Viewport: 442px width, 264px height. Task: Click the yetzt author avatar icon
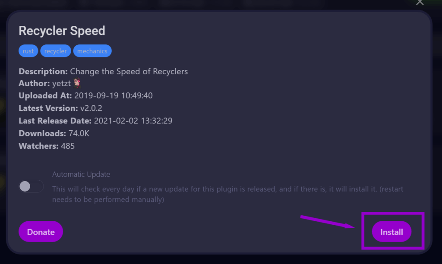pyautogui.click(x=77, y=83)
